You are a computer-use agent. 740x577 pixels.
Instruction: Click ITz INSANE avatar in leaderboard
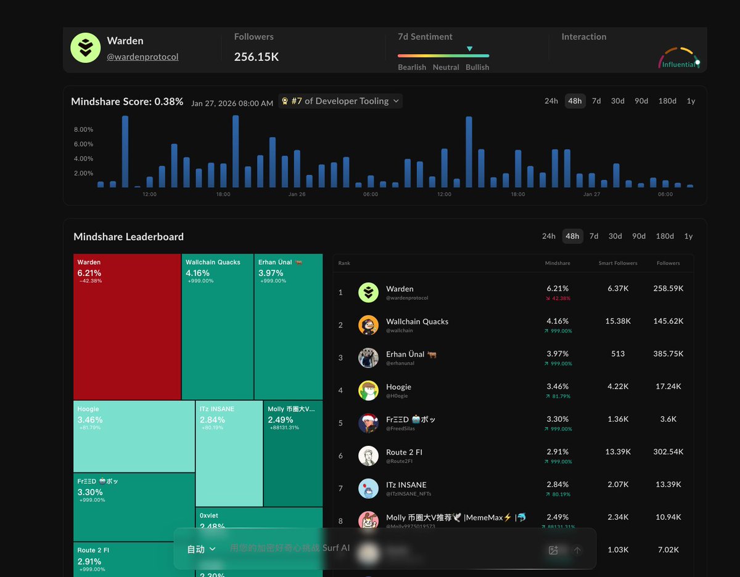coord(368,488)
